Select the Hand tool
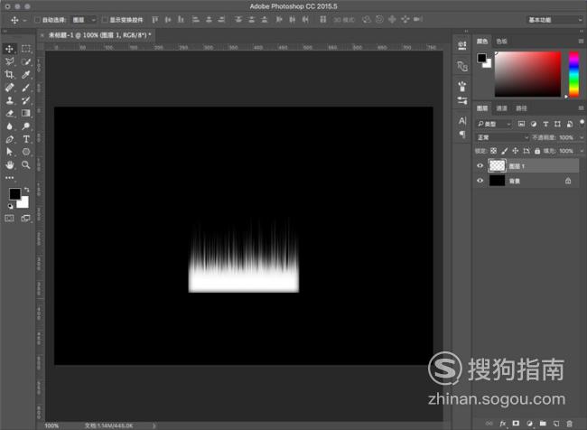The height and width of the screenshot is (430, 587). pos(10,164)
